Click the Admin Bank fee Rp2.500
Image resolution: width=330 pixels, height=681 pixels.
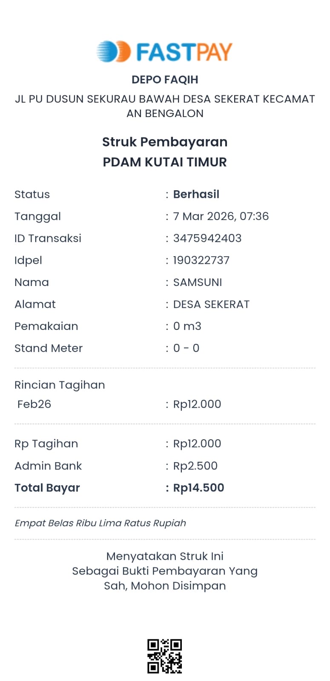coord(195,466)
